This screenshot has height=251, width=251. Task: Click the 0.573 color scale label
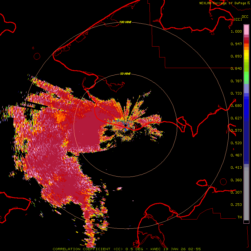point(236,131)
